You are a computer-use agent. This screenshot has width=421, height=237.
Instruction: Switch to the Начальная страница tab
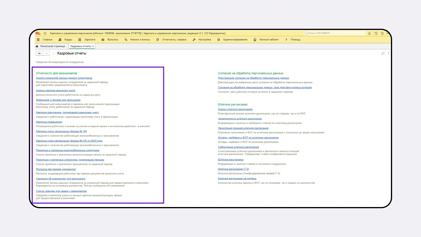point(52,46)
